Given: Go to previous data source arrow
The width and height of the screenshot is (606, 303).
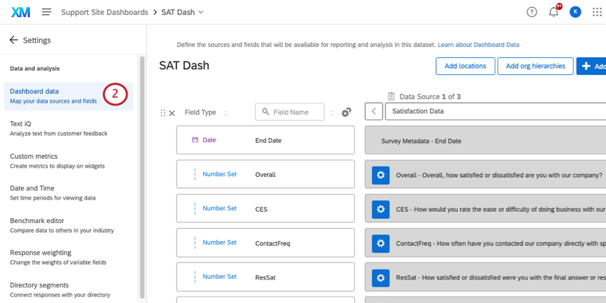Looking at the screenshot, I should pos(374,112).
